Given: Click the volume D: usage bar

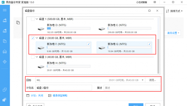Looking at the screenshot, I should [x=68, y=28].
